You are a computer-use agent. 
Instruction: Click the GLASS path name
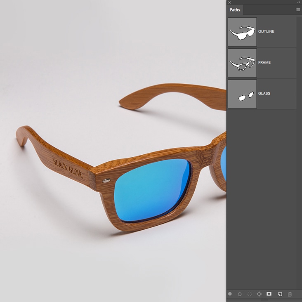tap(264, 94)
